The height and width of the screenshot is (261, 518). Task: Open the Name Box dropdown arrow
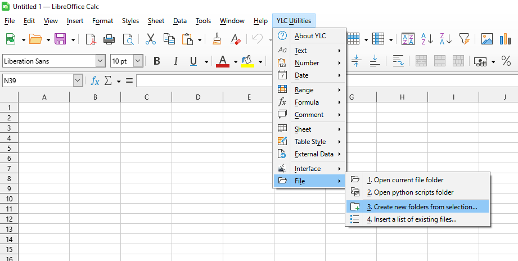(x=78, y=81)
